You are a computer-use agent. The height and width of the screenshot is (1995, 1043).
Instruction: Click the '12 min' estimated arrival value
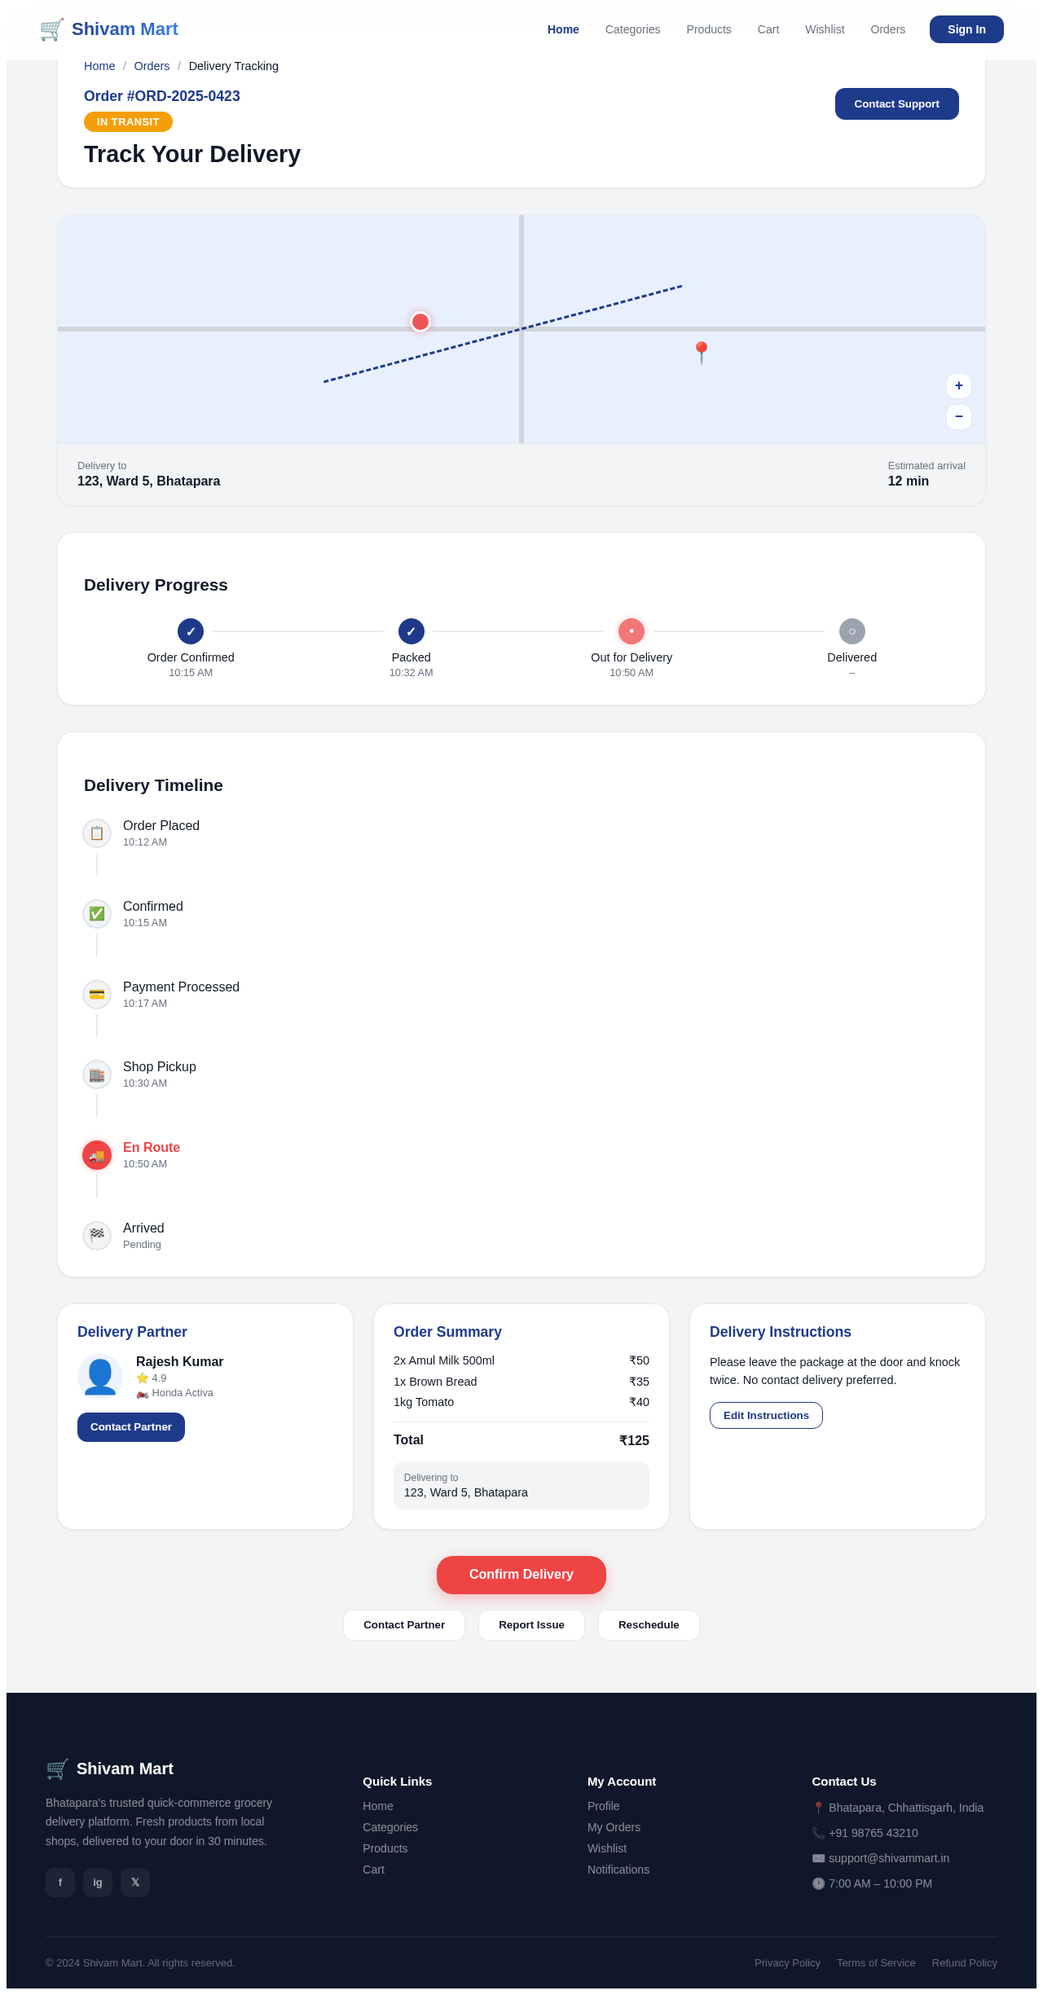coord(909,481)
